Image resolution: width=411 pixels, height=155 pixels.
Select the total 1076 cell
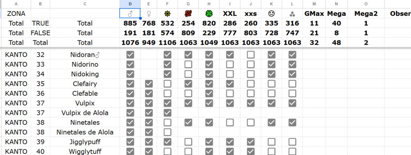[130, 43]
